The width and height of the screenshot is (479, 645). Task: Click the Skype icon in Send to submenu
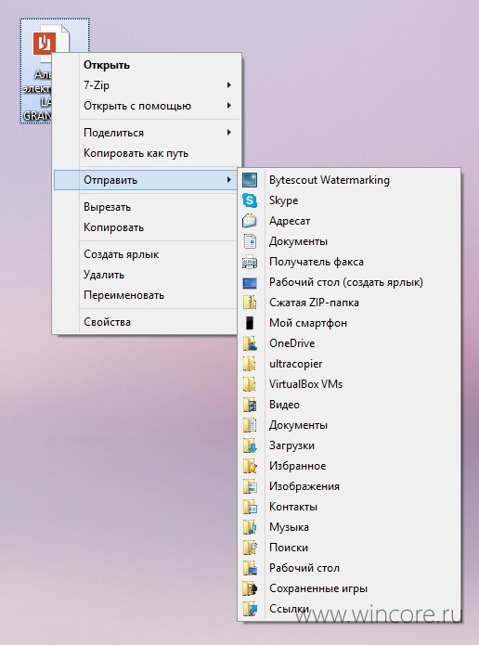pos(250,200)
